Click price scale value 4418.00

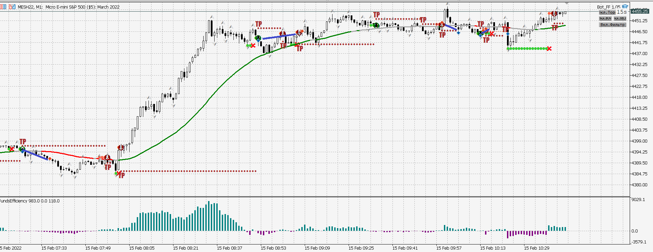point(640,97)
